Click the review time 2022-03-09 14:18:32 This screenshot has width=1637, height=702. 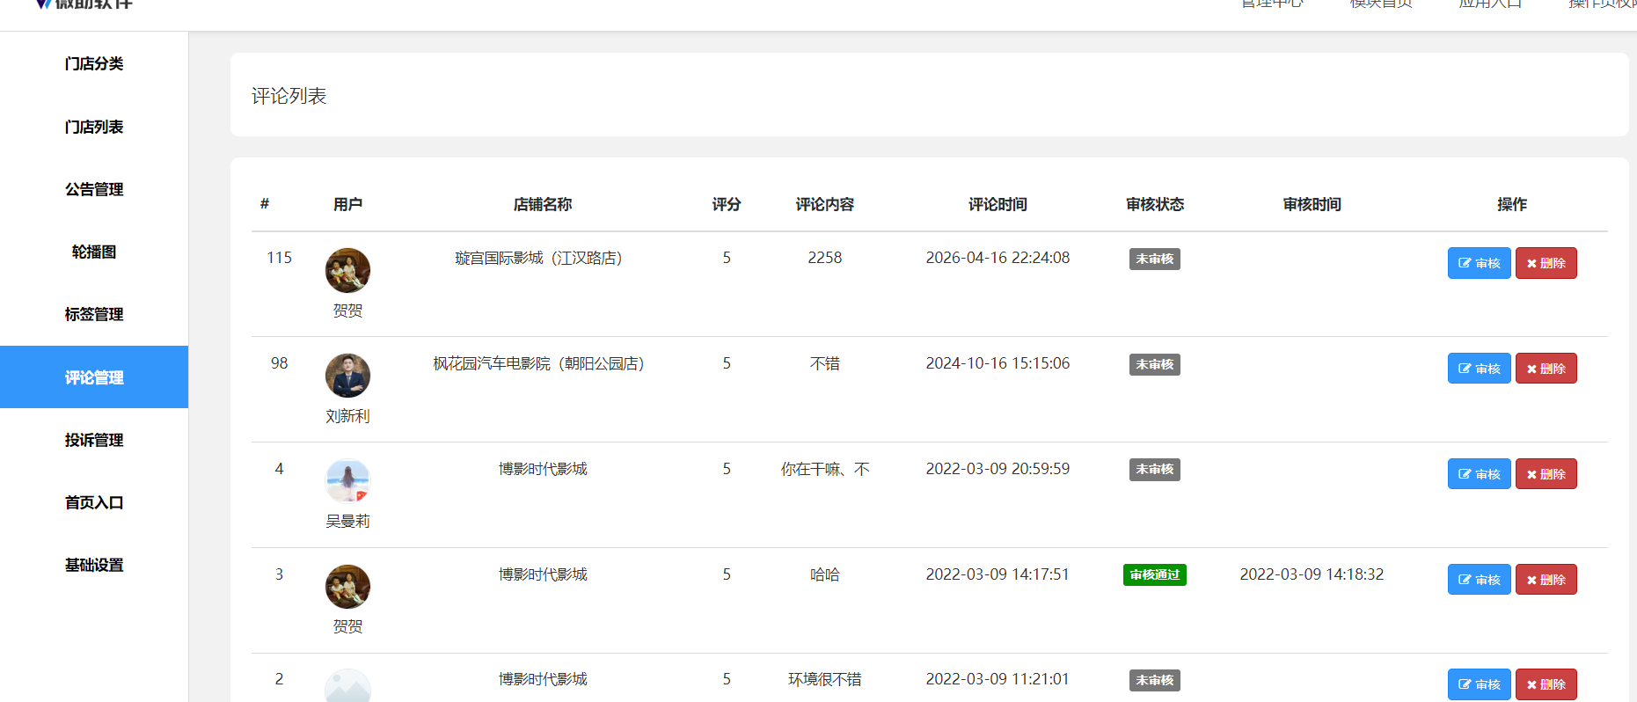tap(1312, 574)
